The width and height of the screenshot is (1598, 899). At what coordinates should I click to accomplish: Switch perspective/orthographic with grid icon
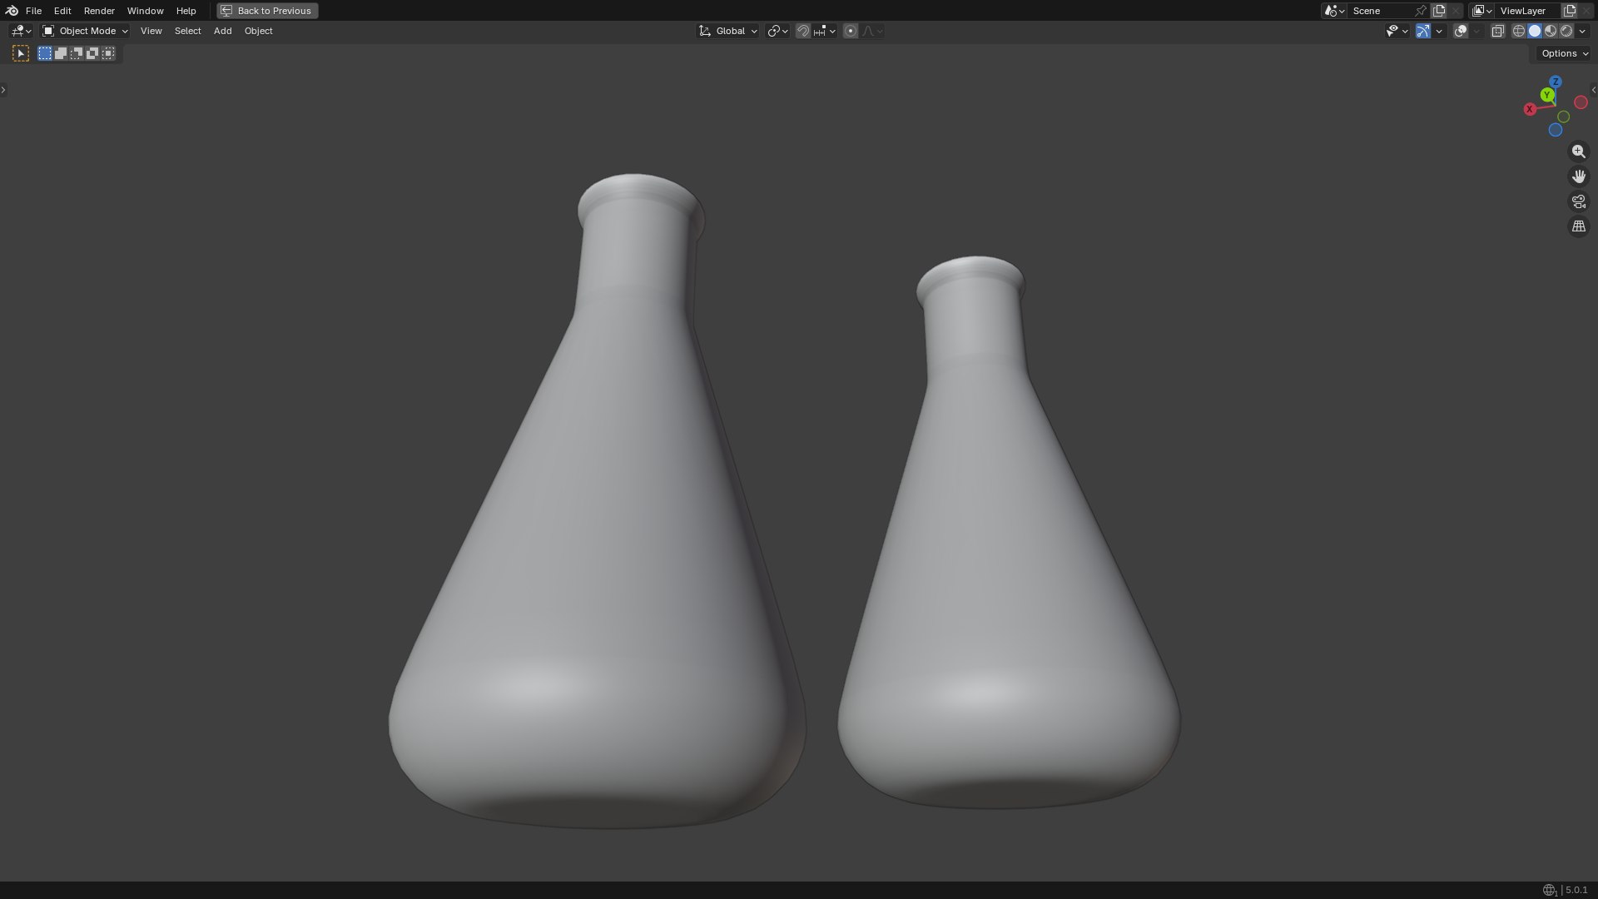[x=1578, y=226]
